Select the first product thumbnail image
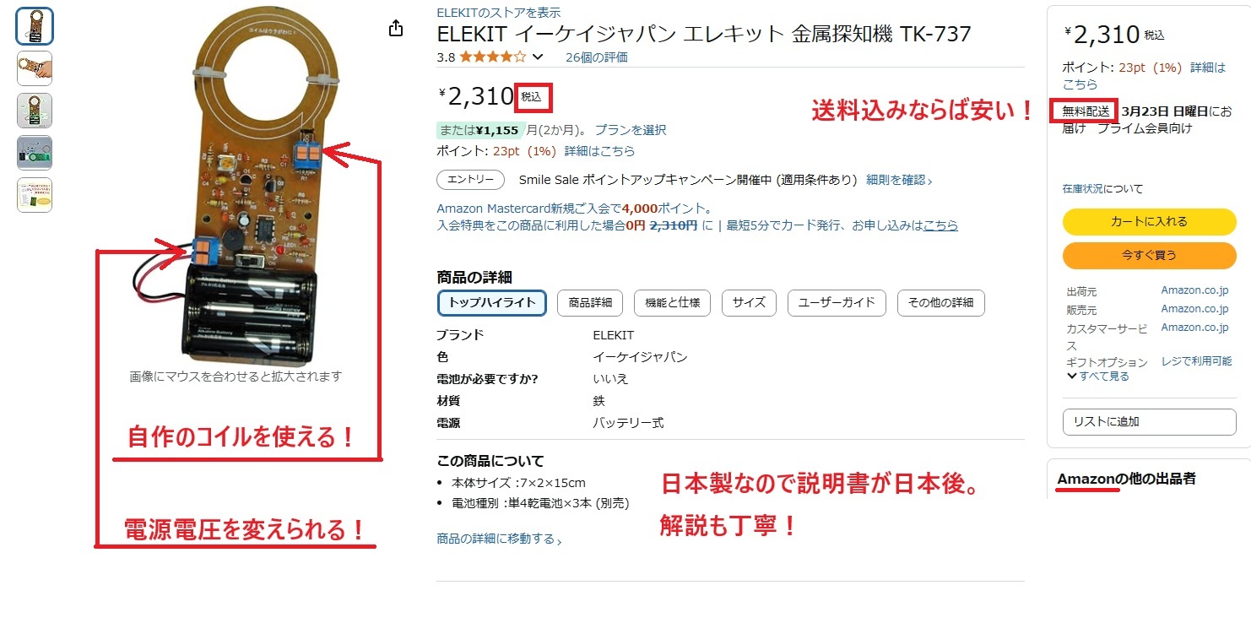The width and height of the screenshot is (1251, 623). (x=35, y=26)
